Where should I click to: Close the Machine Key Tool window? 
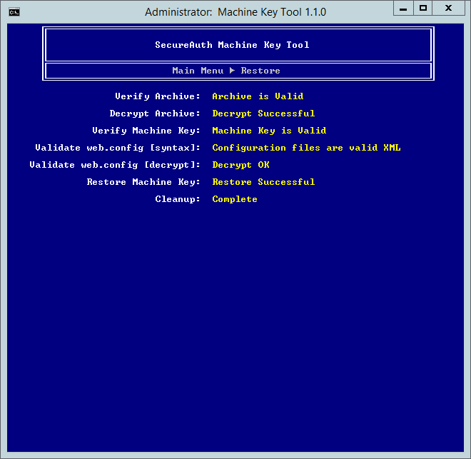pyautogui.click(x=449, y=8)
